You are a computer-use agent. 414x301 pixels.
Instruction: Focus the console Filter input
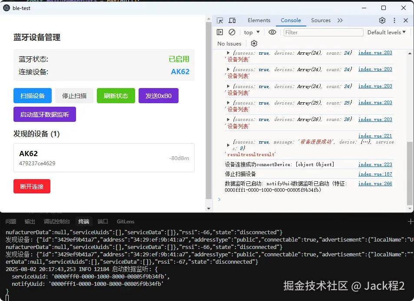coord(324,32)
